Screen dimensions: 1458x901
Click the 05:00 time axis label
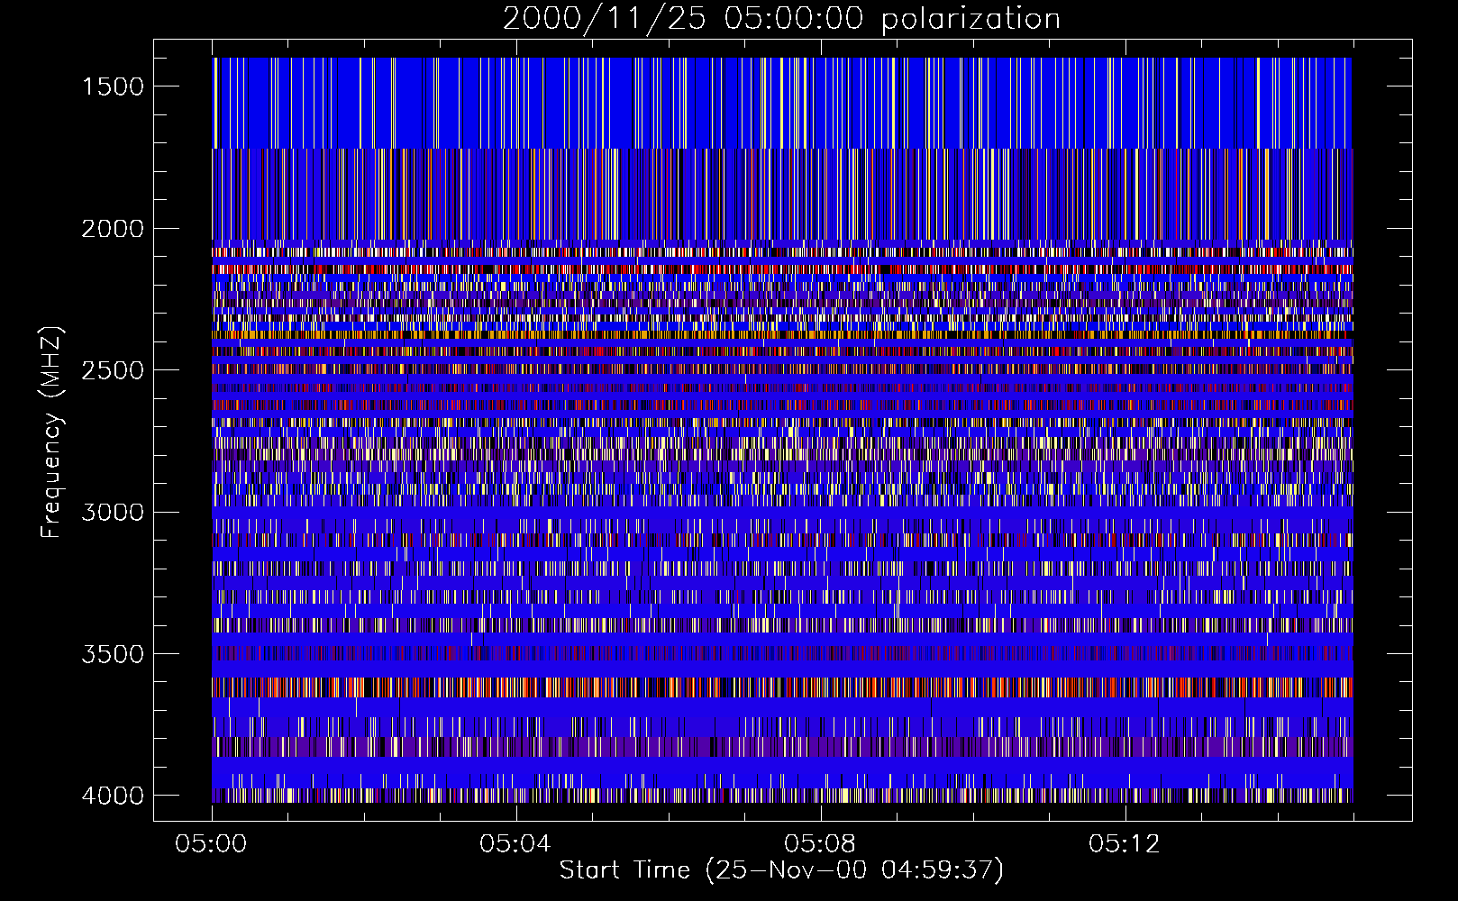coord(212,844)
